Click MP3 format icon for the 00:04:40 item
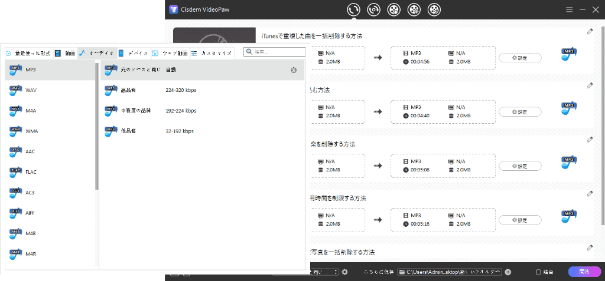The height and width of the screenshot is (281, 605). coord(568,108)
